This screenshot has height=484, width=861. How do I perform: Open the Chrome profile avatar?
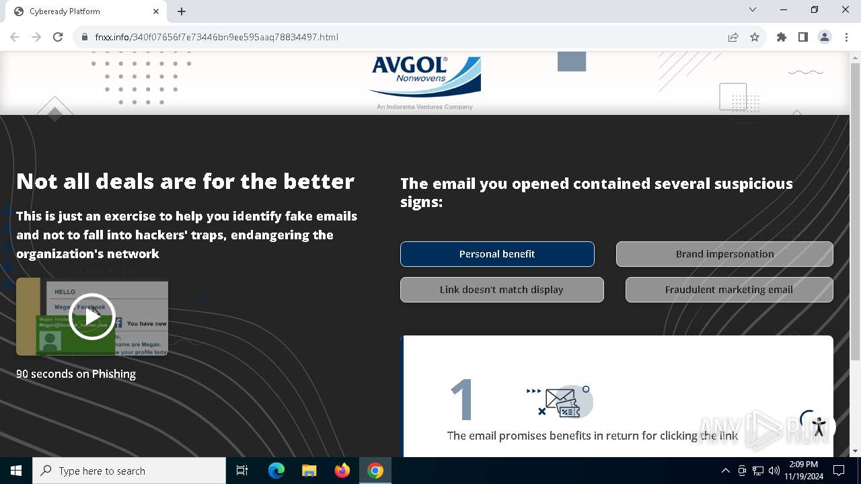click(x=825, y=37)
